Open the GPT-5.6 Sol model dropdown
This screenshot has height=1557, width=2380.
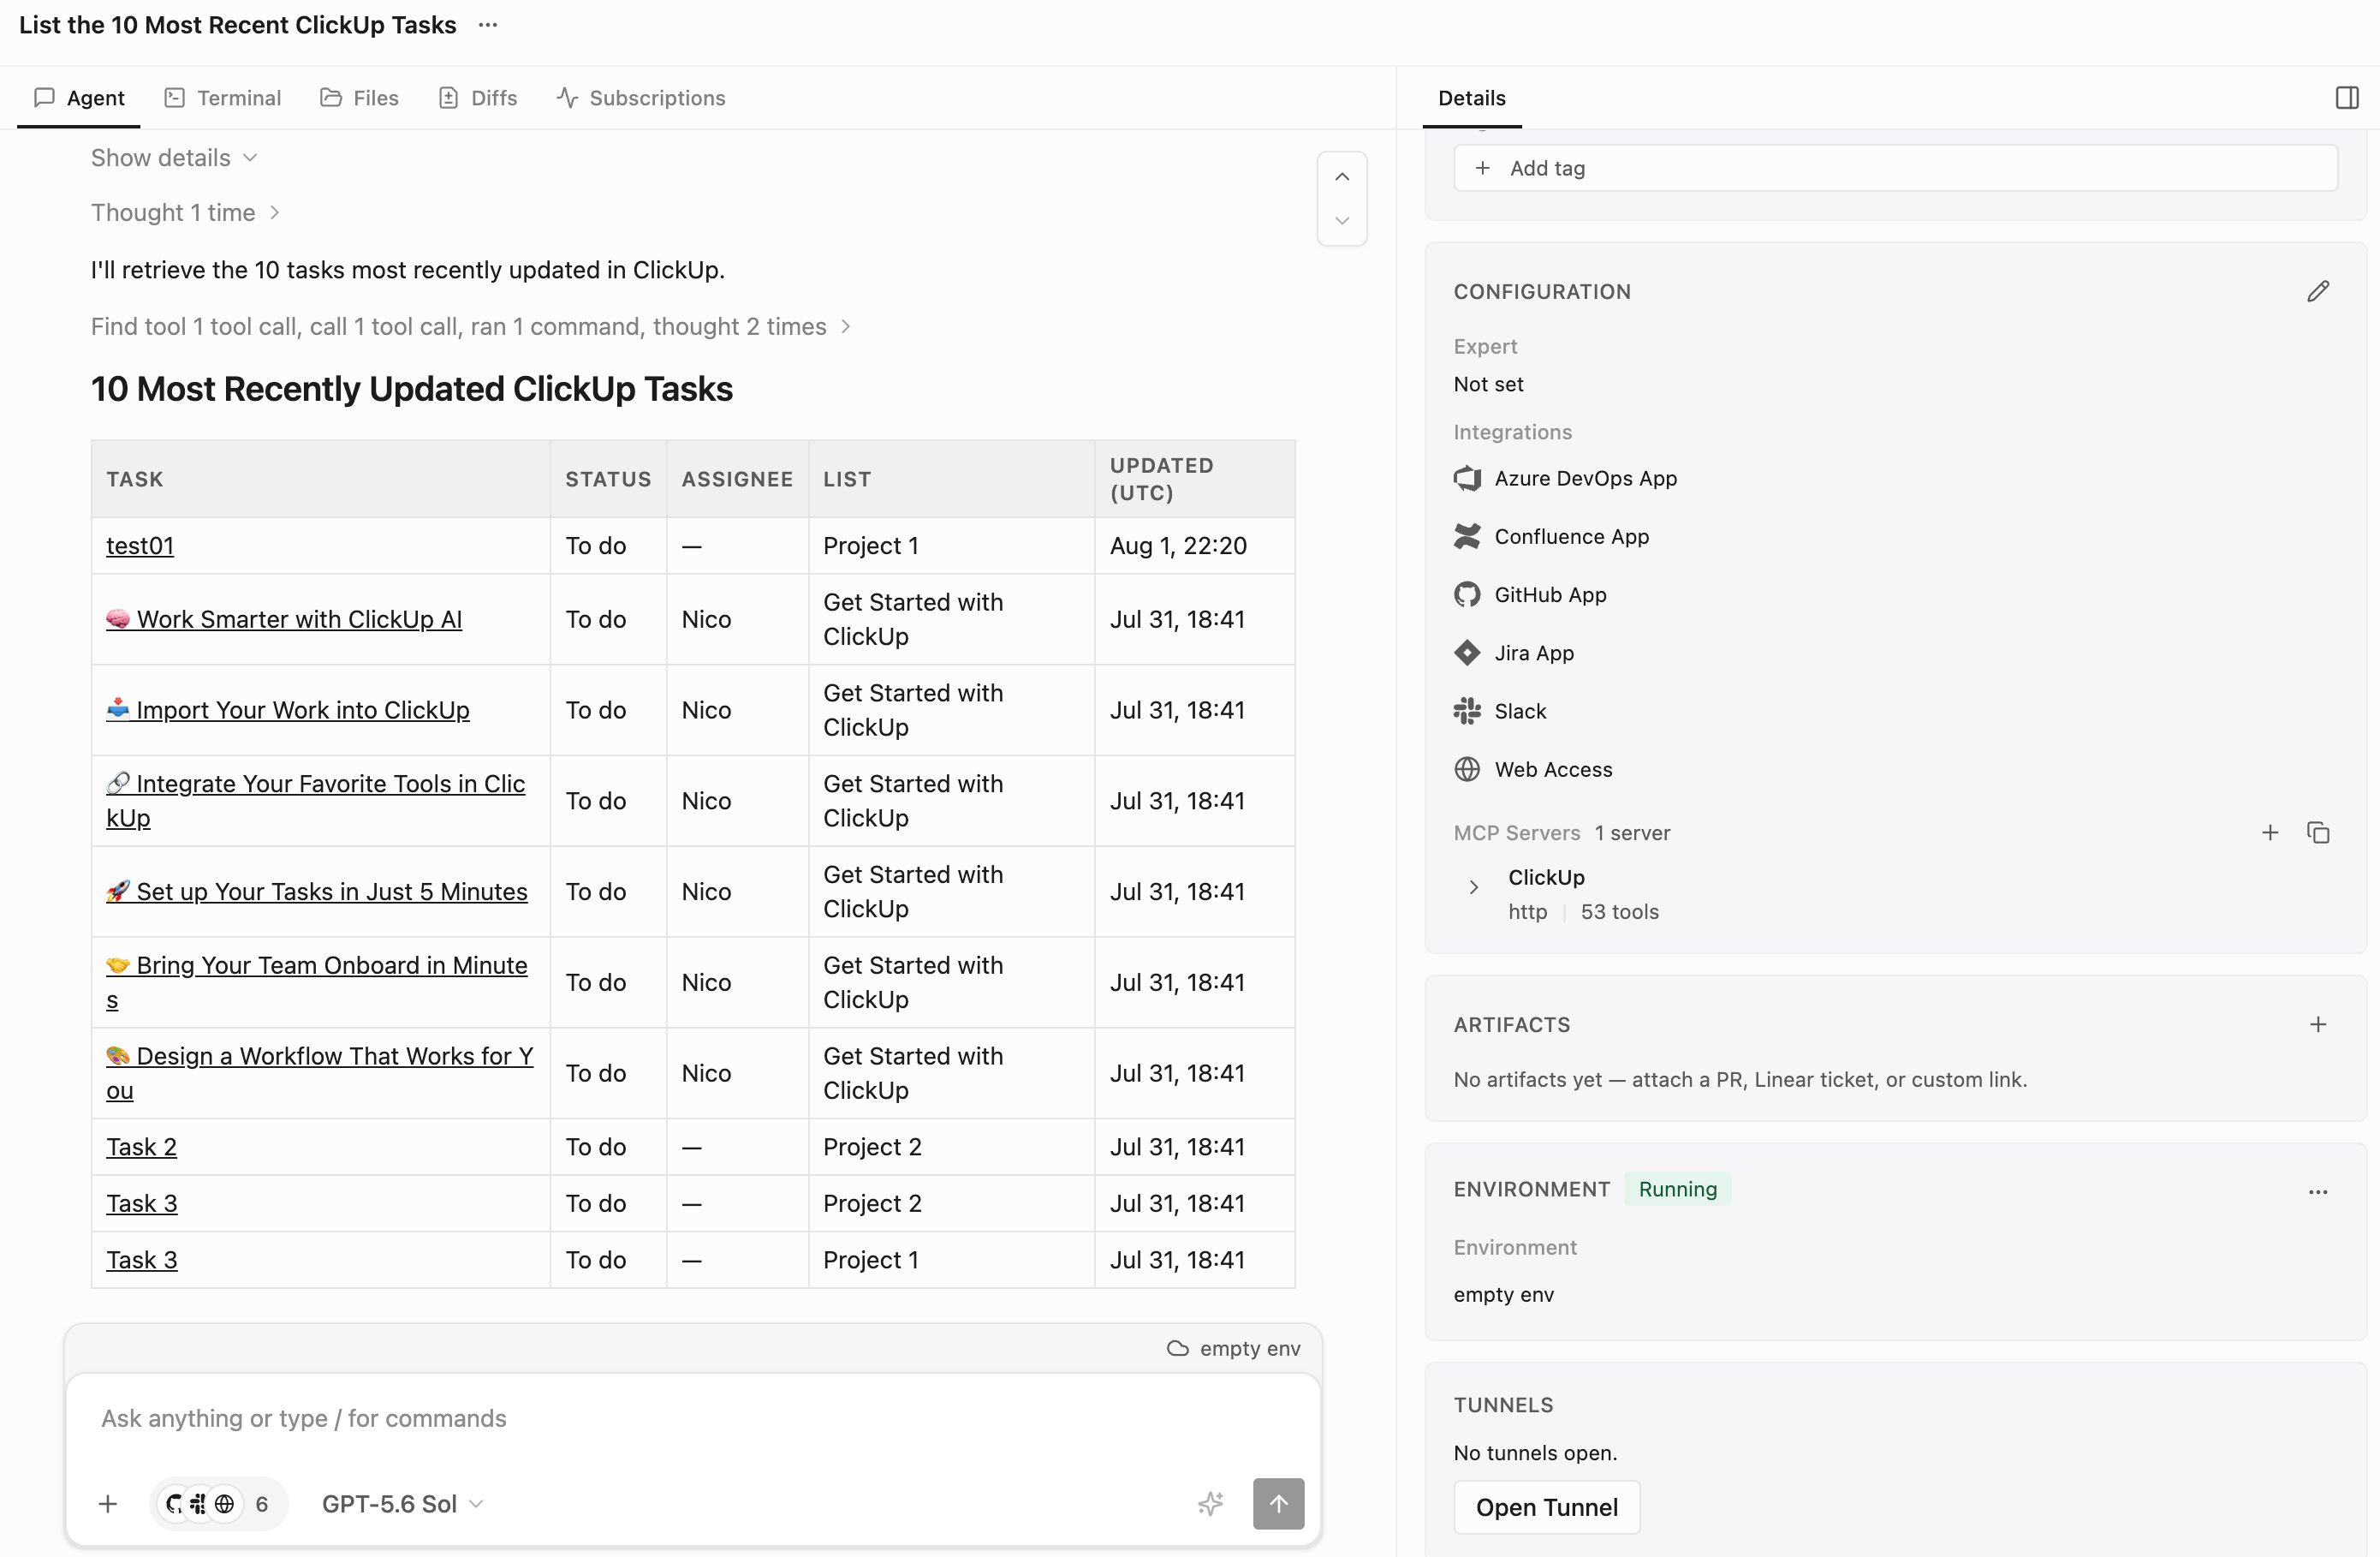(403, 1503)
